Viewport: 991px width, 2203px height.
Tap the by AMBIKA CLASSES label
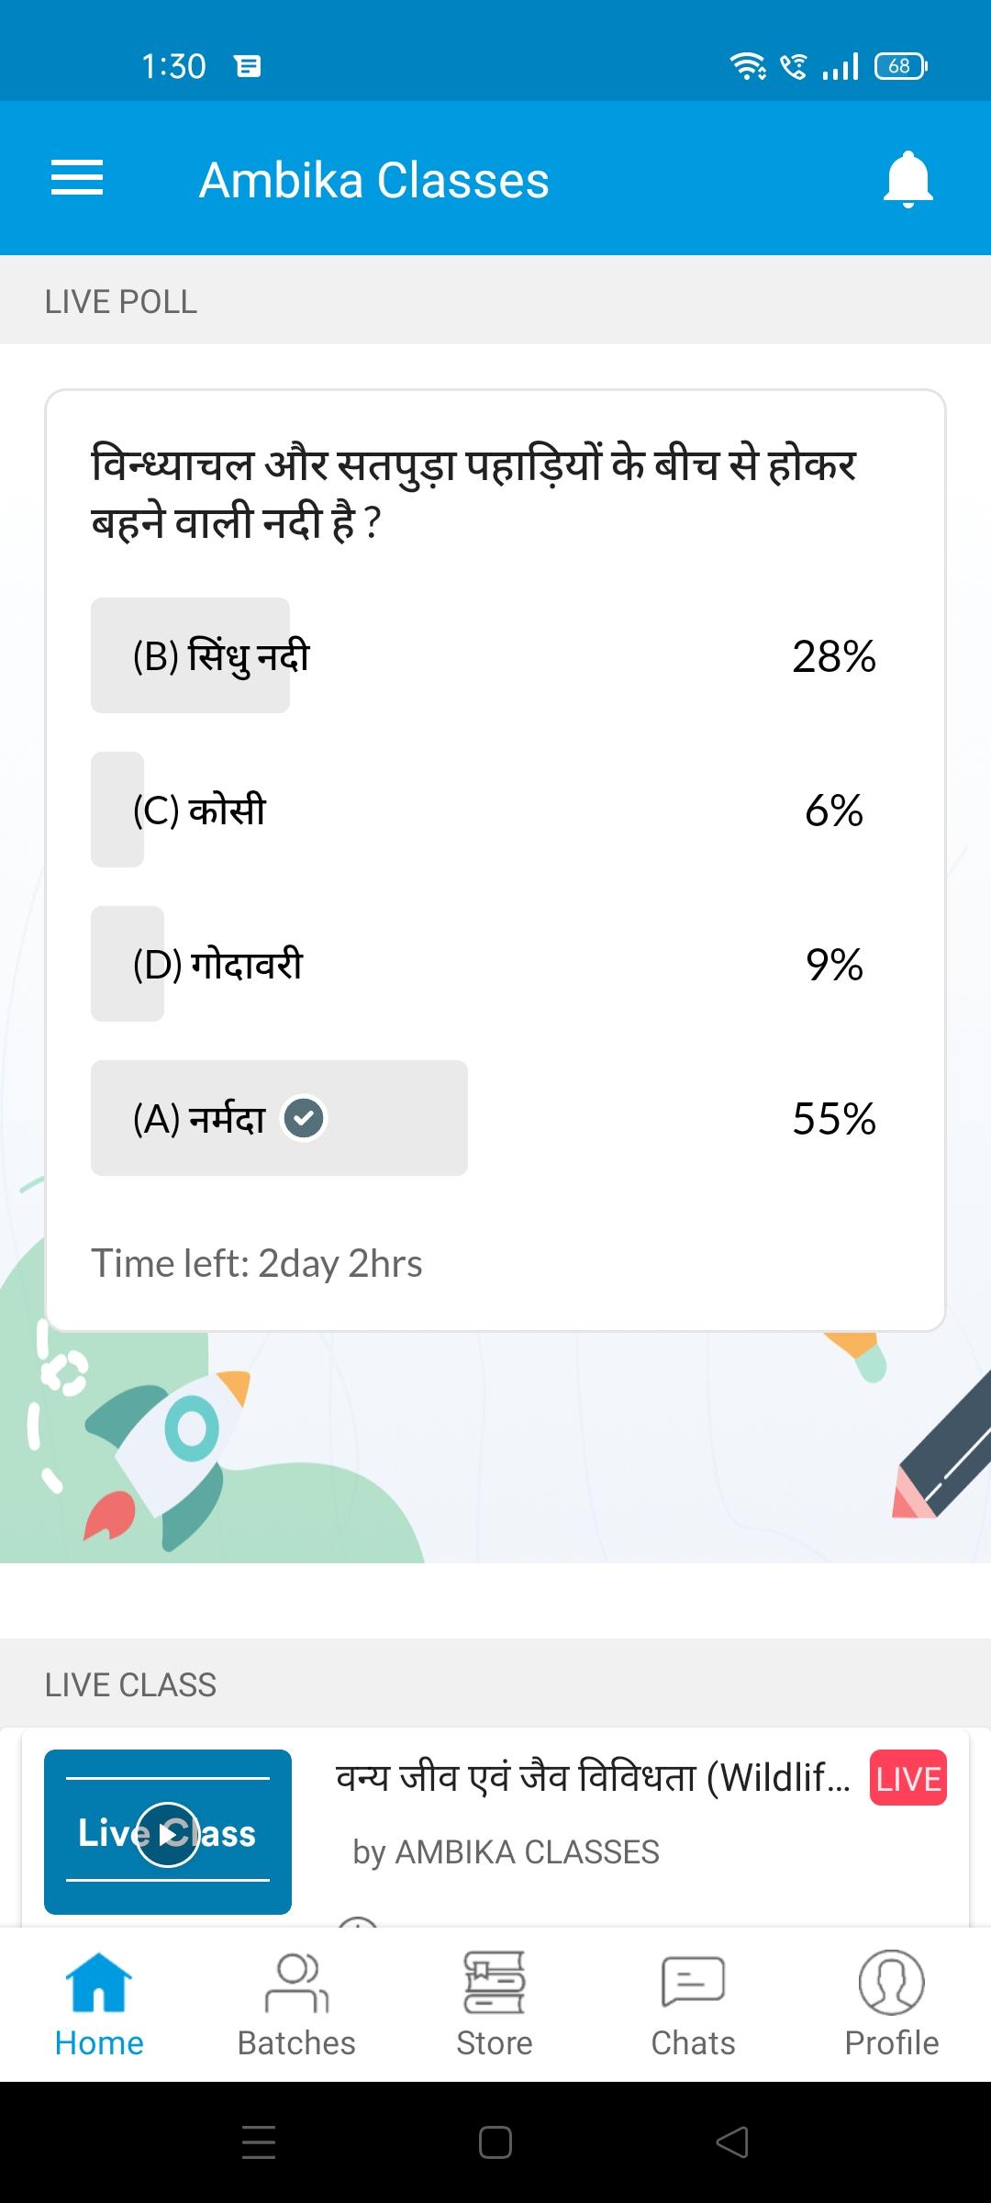(x=506, y=1852)
